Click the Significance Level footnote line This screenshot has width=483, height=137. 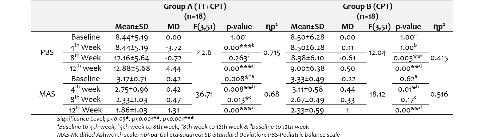[125, 119]
